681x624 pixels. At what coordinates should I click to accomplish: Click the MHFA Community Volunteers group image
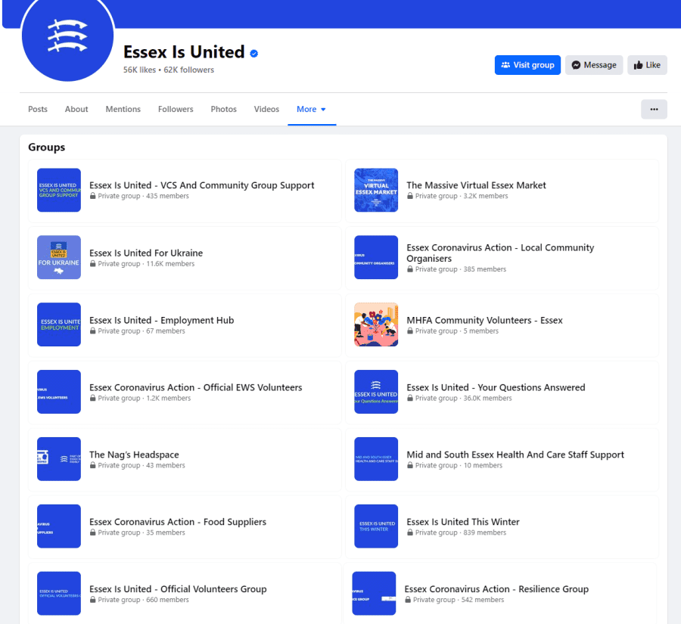click(376, 324)
